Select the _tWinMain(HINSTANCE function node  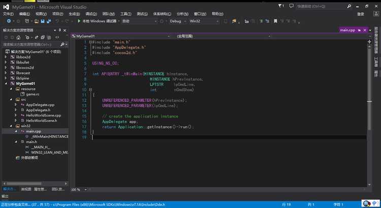[x=50, y=136]
